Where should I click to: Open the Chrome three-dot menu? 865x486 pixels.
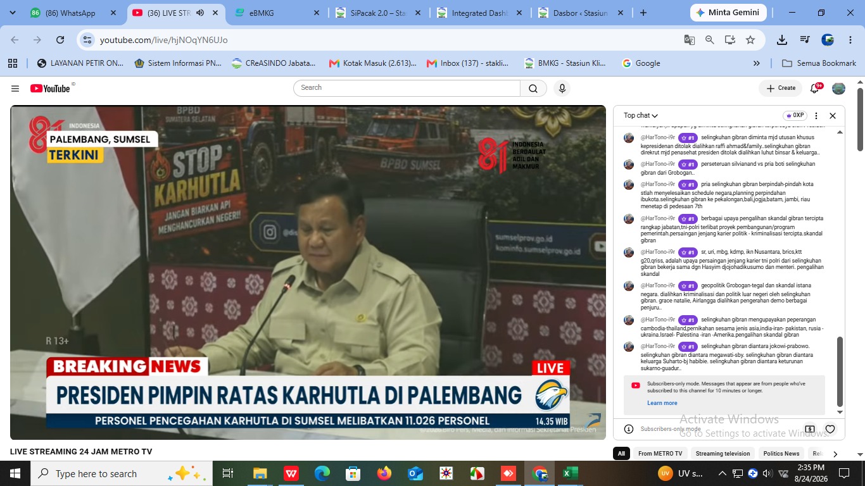click(x=850, y=40)
